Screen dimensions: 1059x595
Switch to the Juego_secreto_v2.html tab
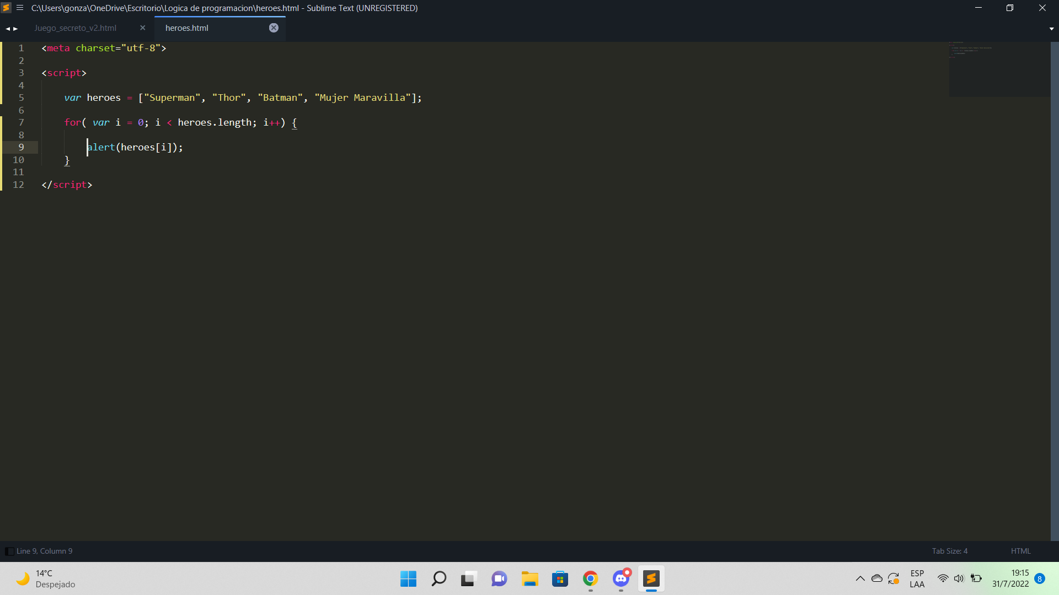click(x=75, y=28)
